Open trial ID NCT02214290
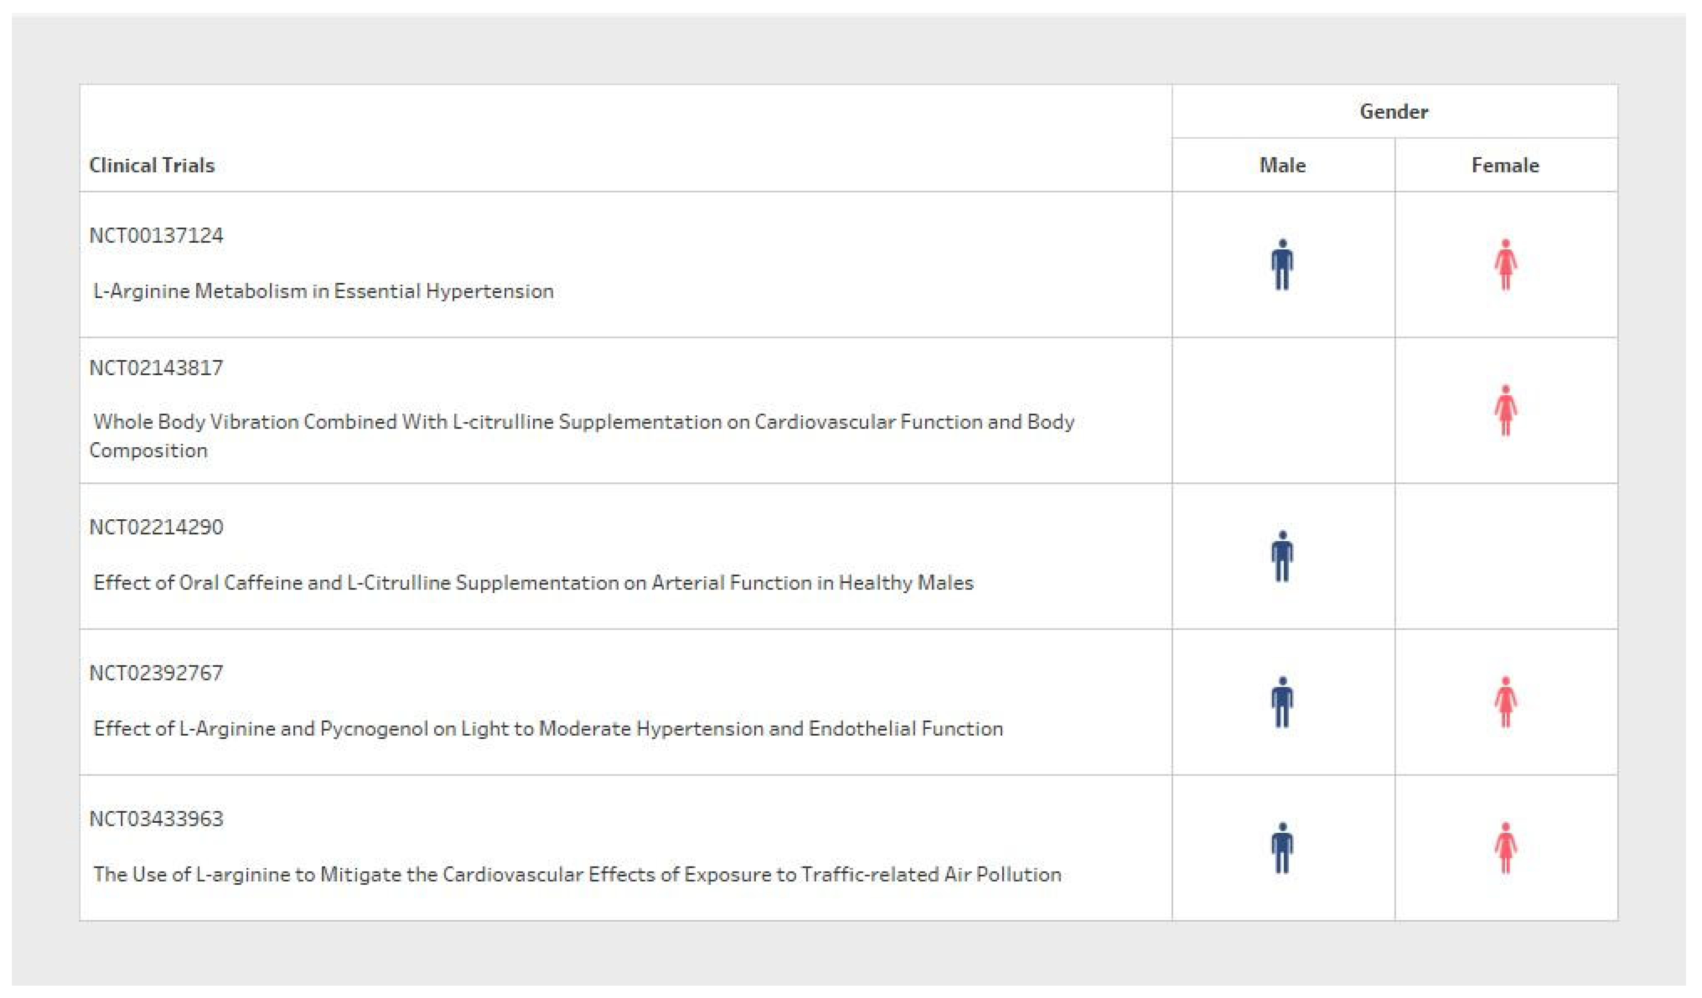 [156, 527]
